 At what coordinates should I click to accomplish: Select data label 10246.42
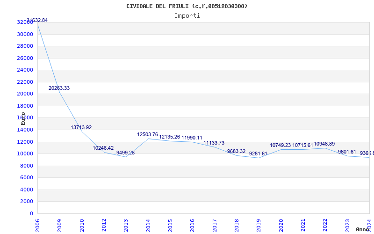point(103,148)
